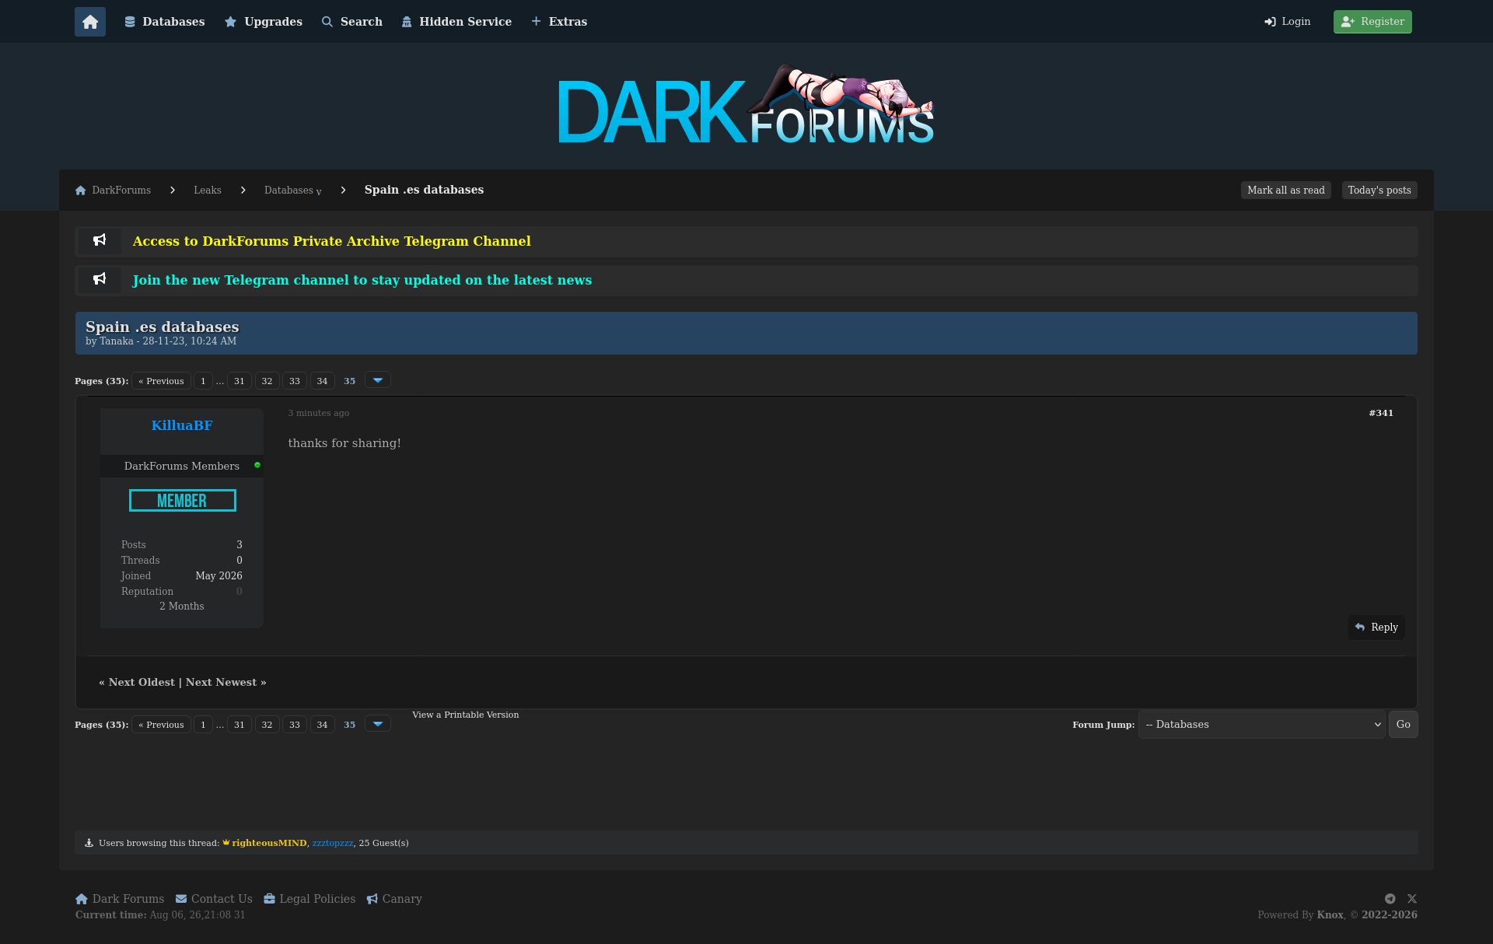1493x944 pixels.
Task: Click the Login link
Action: click(x=1288, y=22)
